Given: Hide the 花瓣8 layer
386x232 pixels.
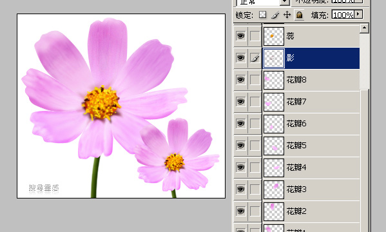Looking at the screenshot, I should coord(240,80).
